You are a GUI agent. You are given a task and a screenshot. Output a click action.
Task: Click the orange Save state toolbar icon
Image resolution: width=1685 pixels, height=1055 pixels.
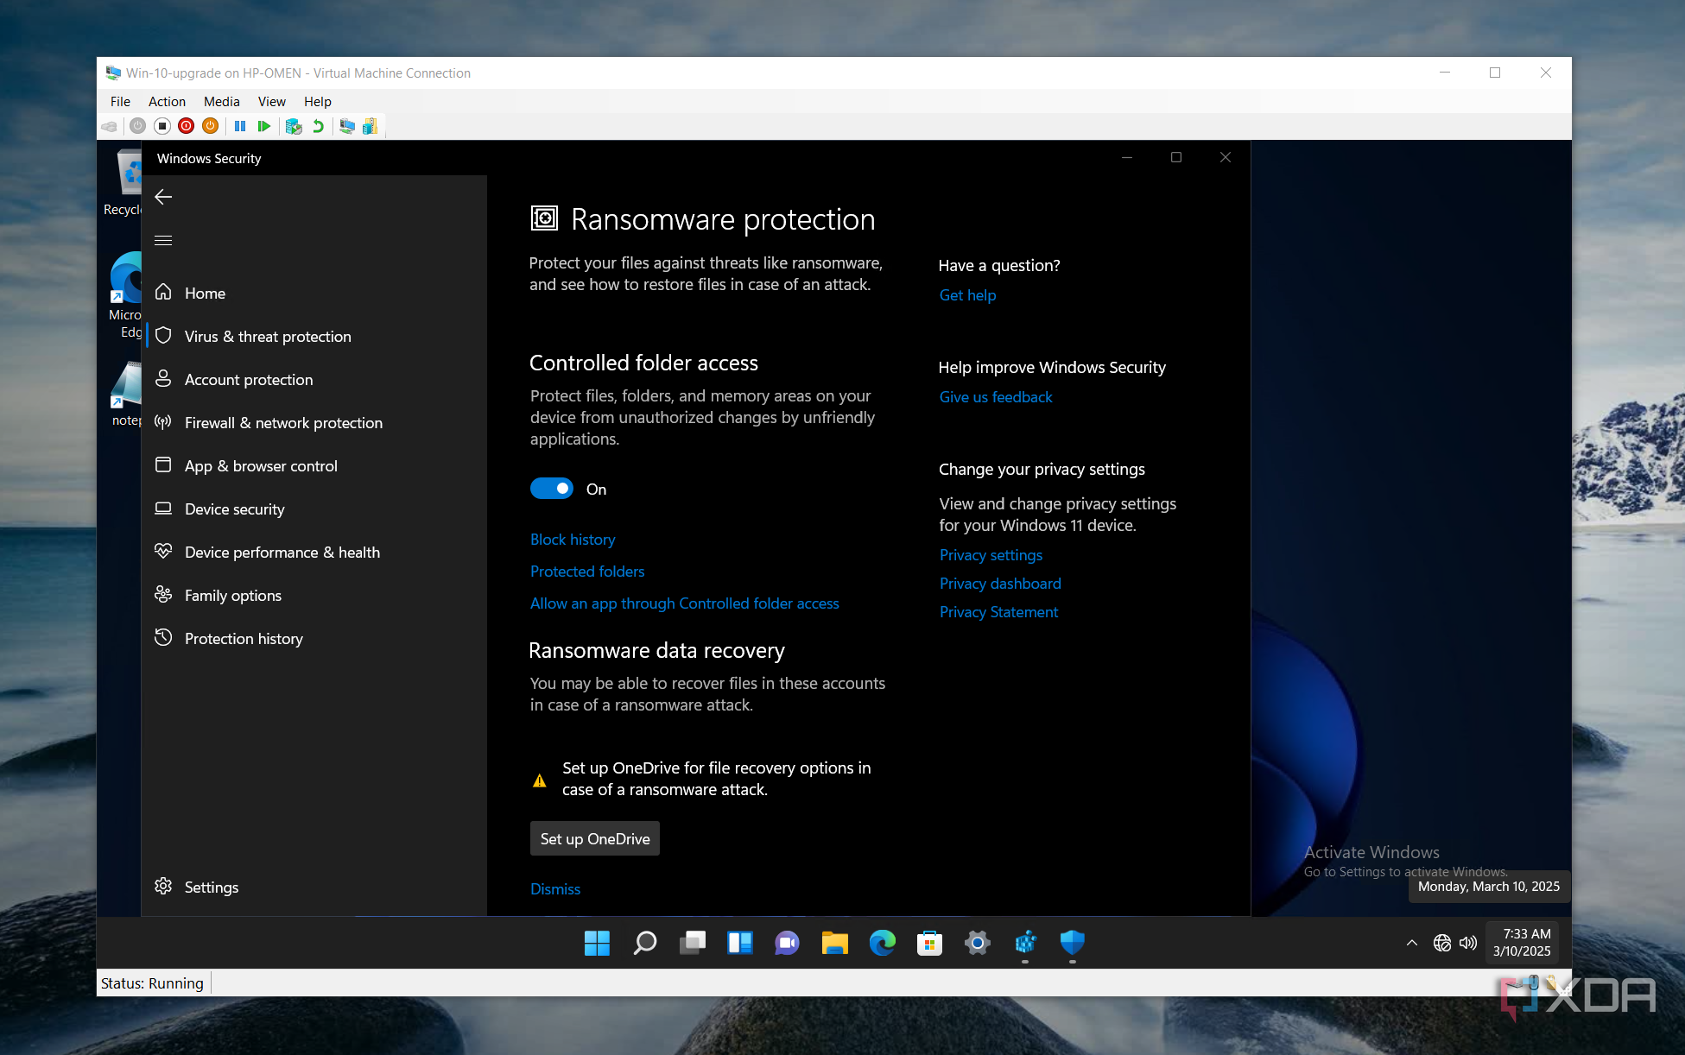[x=210, y=126]
